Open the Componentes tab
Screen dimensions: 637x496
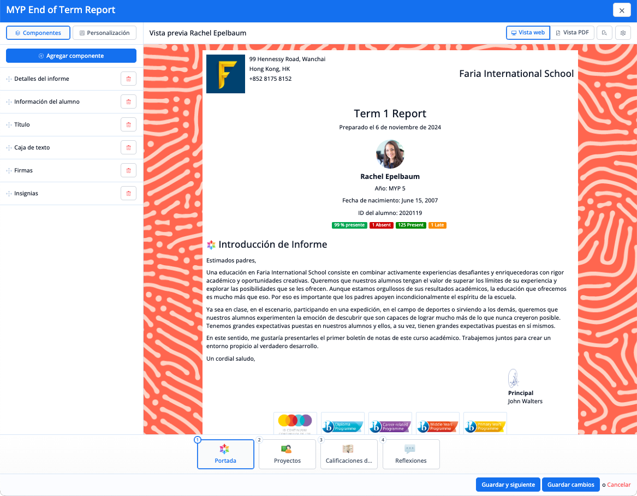[x=38, y=33]
